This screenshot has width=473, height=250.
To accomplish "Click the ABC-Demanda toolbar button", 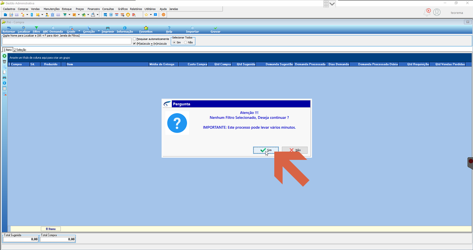I will coord(53,30).
